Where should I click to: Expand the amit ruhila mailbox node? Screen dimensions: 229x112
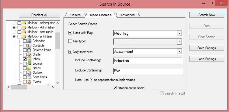tap(14, 32)
